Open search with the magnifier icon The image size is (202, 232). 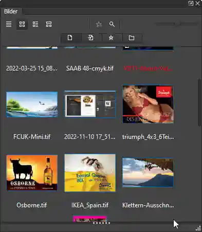tap(112, 24)
